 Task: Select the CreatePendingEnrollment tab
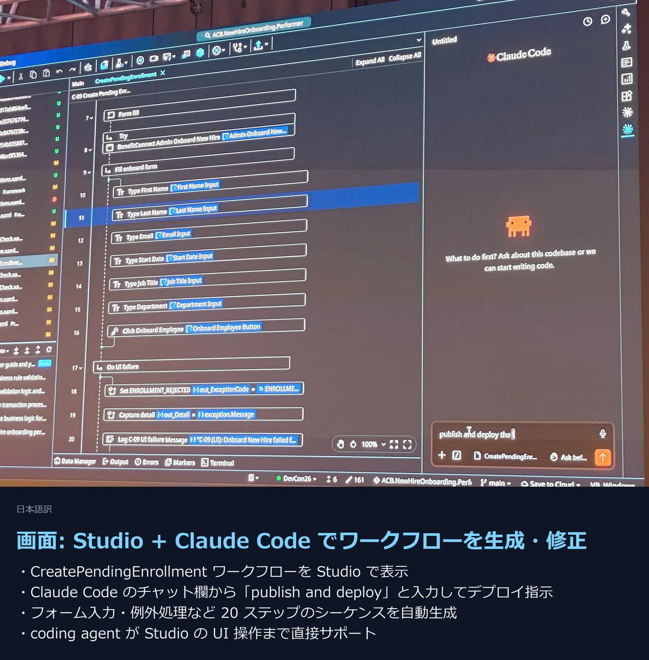(x=126, y=77)
